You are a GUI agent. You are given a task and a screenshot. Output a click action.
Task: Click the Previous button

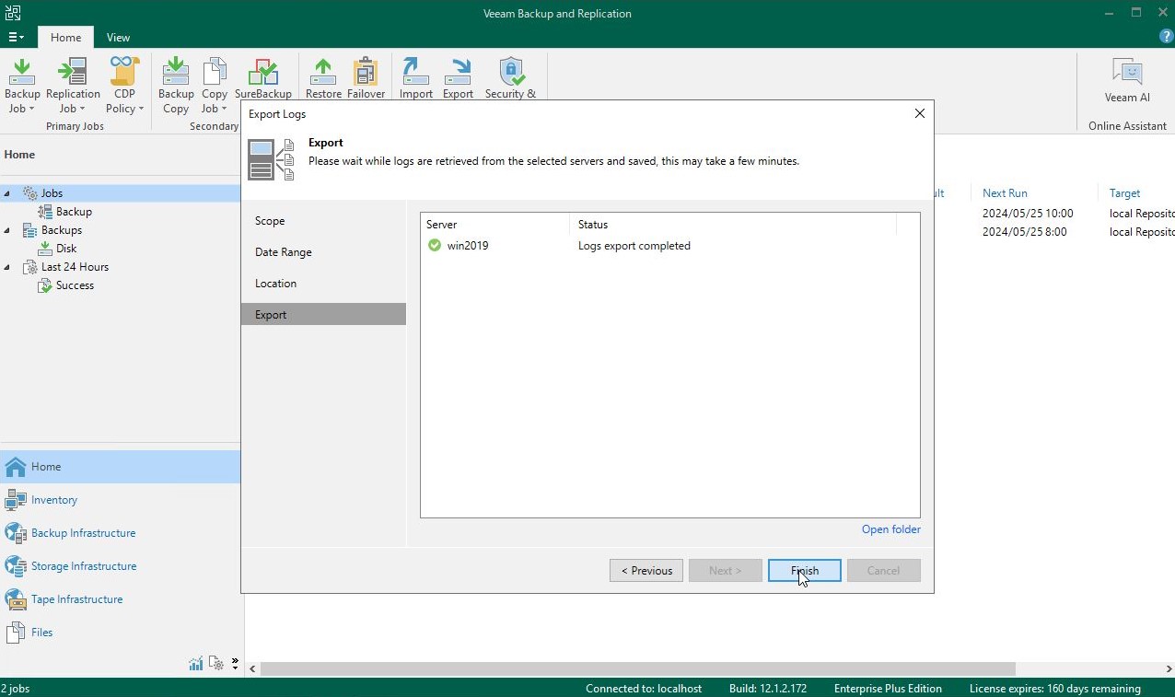pyautogui.click(x=646, y=571)
